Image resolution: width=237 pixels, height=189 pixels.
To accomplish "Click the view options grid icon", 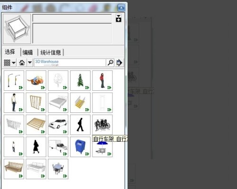I will (7, 63).
